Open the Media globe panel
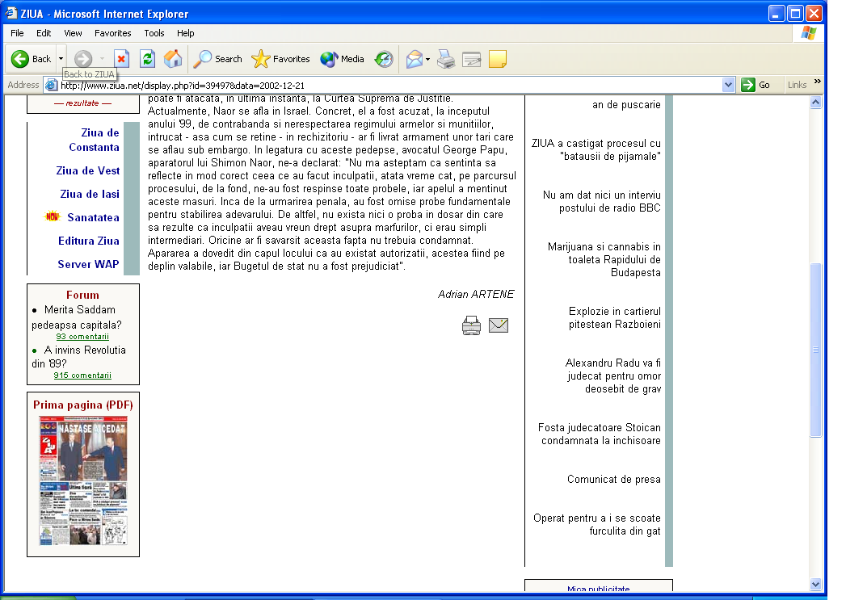This screenshot has height=600, width=846. 342,59
